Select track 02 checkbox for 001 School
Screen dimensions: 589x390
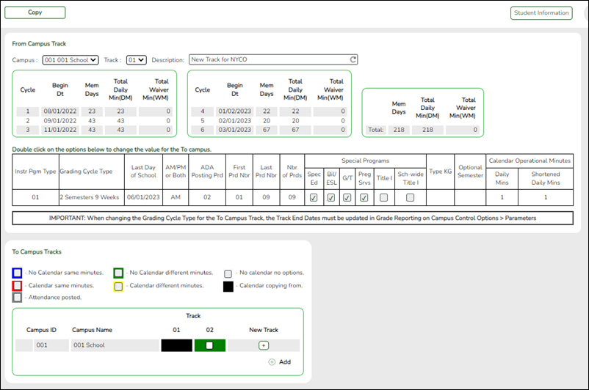(209, 345)
